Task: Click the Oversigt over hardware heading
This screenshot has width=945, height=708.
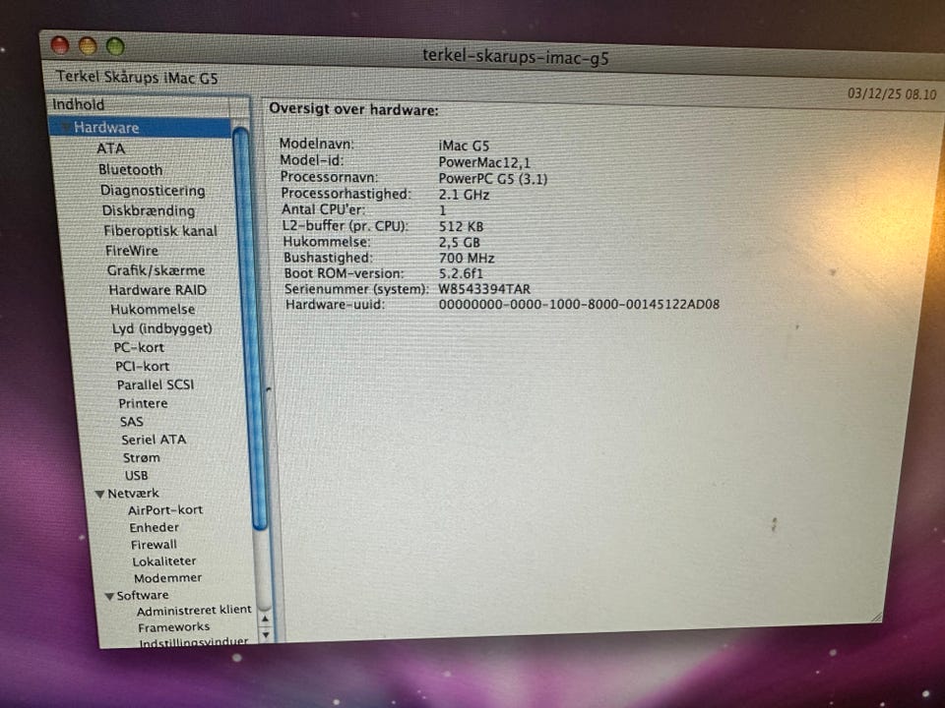Action: pos(353,109)
